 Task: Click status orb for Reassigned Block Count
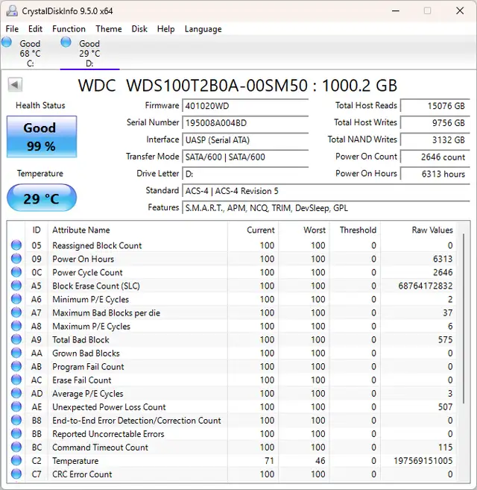[16, 245]
